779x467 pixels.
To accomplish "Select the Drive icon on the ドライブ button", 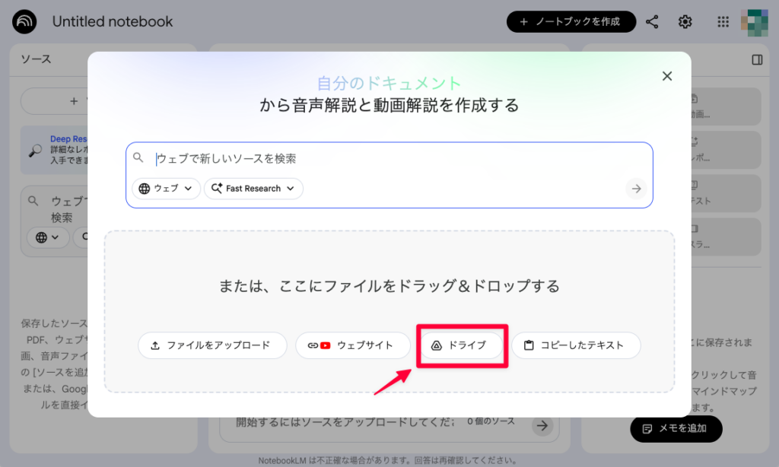I will pyautogui.click(x=436, y=345).
